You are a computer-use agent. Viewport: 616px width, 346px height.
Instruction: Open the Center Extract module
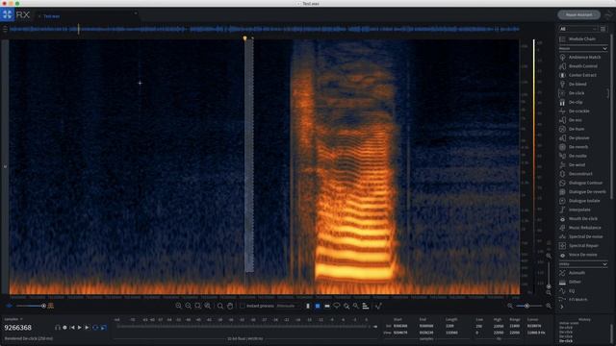[582, 75]
